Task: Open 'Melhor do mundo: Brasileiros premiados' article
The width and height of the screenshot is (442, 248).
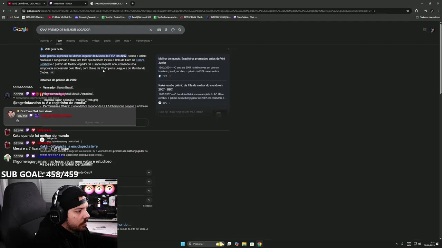Action: coord(191,61)
